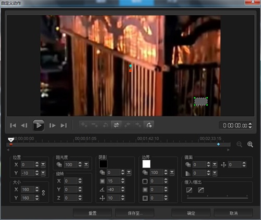Viewport: 261px width, 220px height.
Task: Click the black shadow color swatch
Action: point(103,164)
